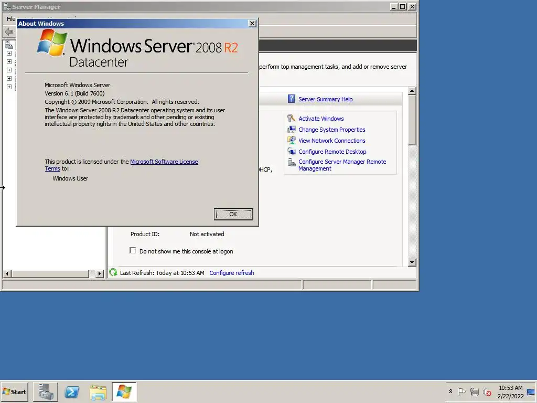Image resolution: width=537 pixels, height=403 pixels.
Task: Click the About Windows taskbar button with Windows flag
Action: point(124,391)
